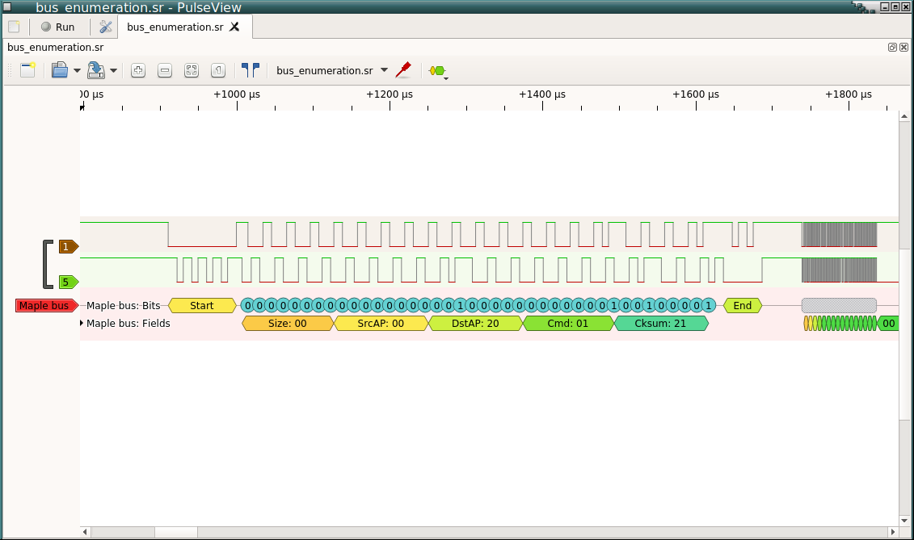Screen dimensions: 914x540
Task: Float the bus_enumeration.sr dock panel
Action: pyautogui.click(x=892, y=47)
